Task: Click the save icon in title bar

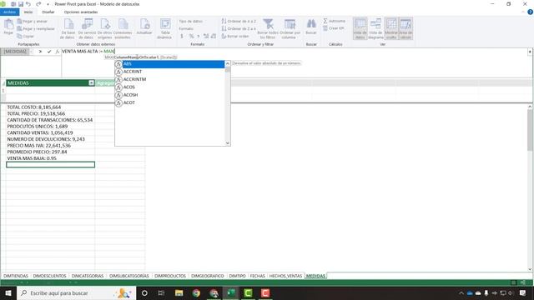Action: pyautogui.click(x=21, y=4)
